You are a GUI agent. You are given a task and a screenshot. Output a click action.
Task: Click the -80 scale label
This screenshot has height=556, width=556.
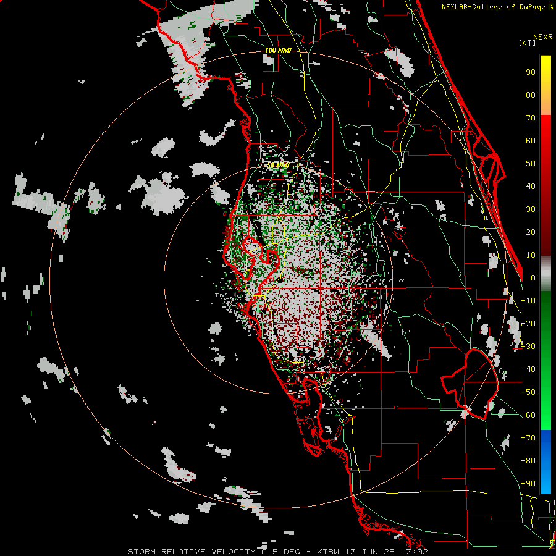click(x=528, y=461)
